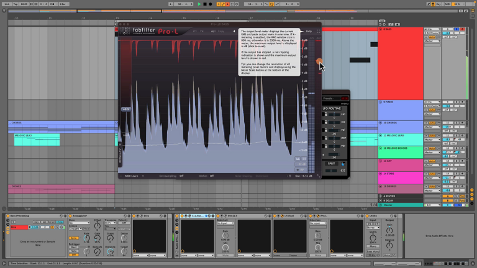Open the 1 Bar quantization dropdown
The image size is (477, 268).
point(63,4)
